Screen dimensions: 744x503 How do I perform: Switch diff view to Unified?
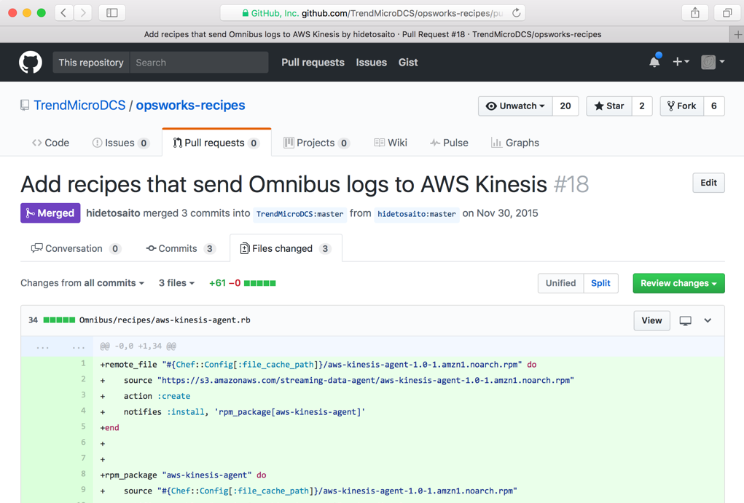tap(560, 283)
